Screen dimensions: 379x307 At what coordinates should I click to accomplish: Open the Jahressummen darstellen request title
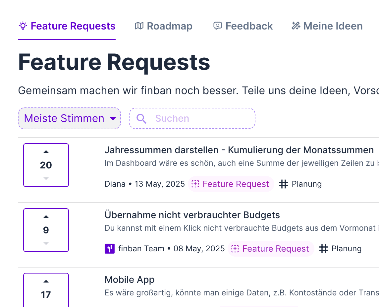pos(239,150)
